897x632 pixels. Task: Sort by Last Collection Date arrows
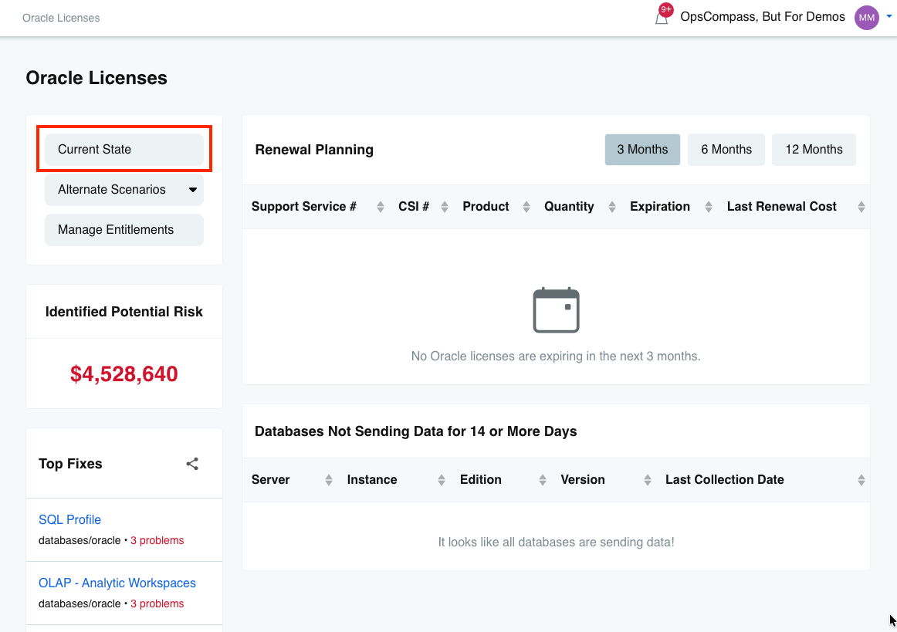pos(861,481)
